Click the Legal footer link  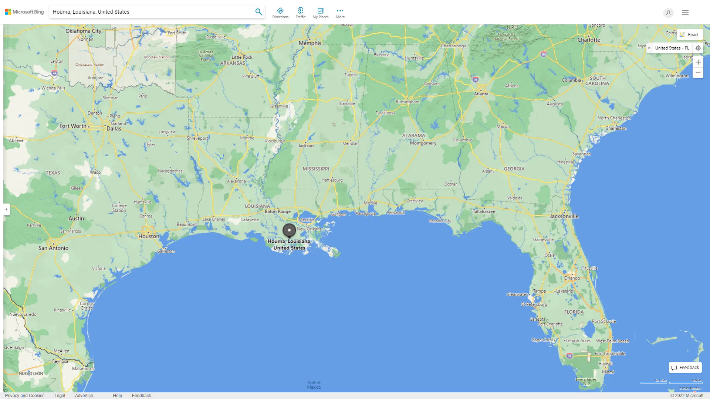(59, 395)
